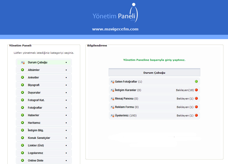Click the icon beside Üyelerimiz
228x164 pixels.
112,116
